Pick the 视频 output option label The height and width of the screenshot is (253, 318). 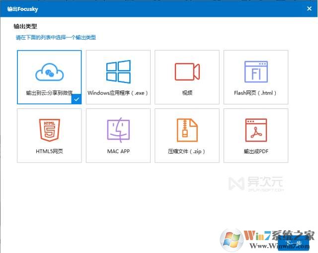[187, 93]
